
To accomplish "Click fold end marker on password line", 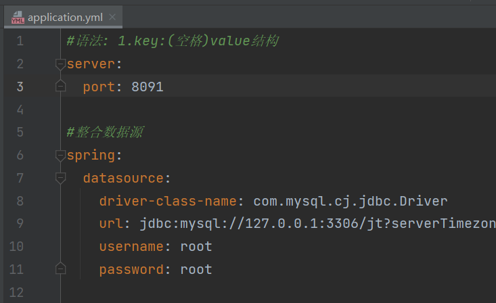I will click(x=60, y=269).
